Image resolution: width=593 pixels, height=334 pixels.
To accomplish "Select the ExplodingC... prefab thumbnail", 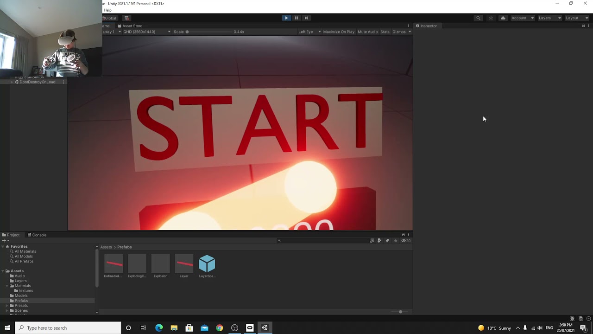I will coord(137,263).
